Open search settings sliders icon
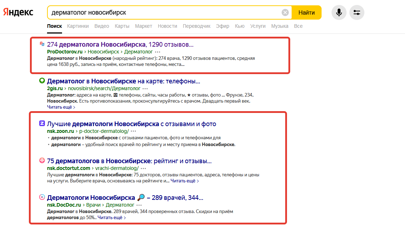The height and width of the screenshot is (228, 405). click(x=357, y=12)
